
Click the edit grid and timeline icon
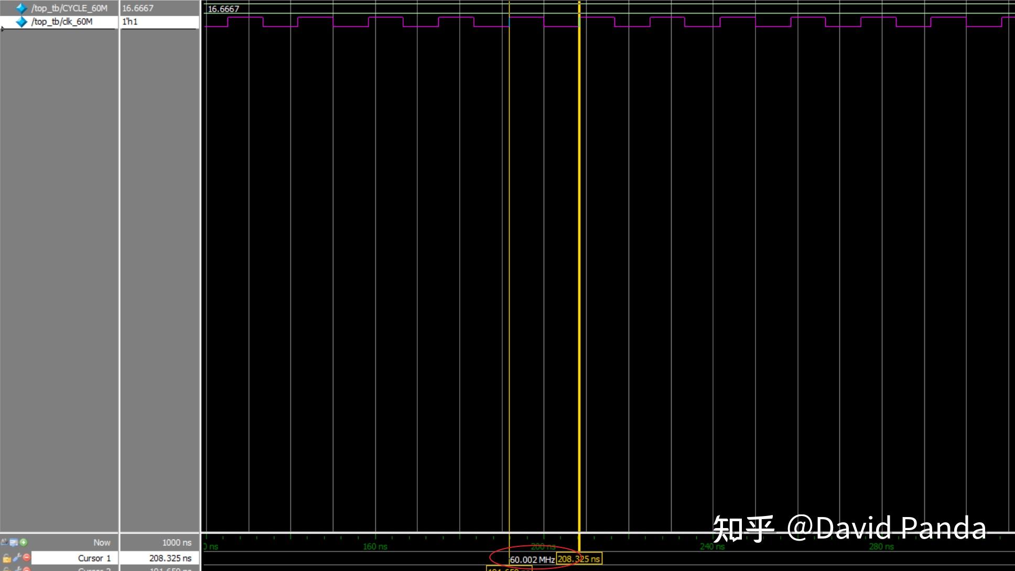coord(14,542)
